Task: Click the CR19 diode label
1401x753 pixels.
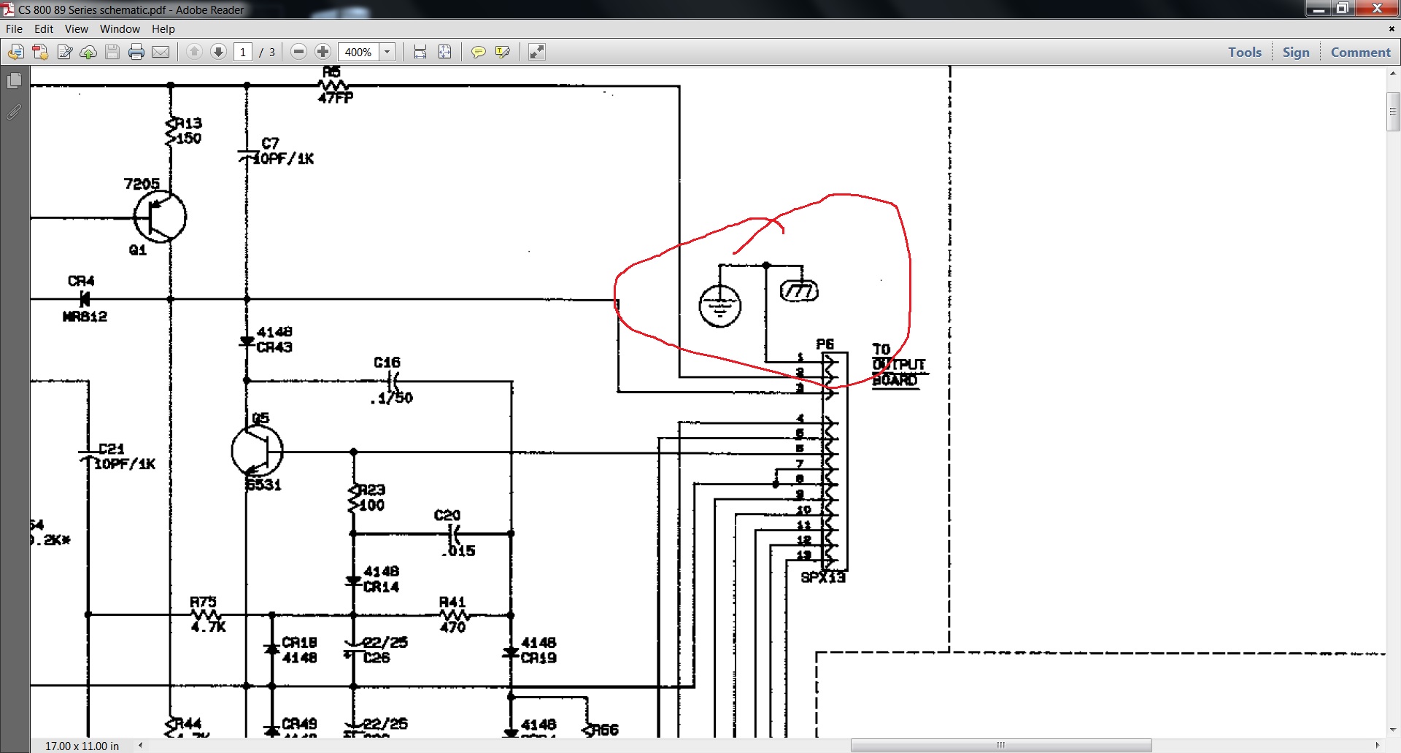Action: 539,658
